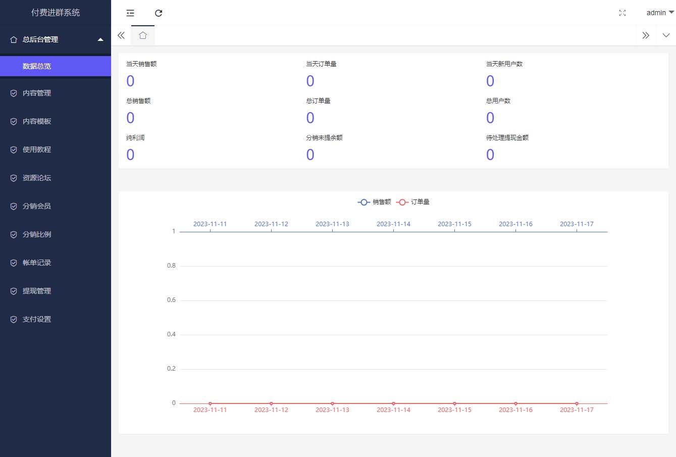Screen dimensions: 676x457
Task: Go to 分销会员 page
Action: tap(37, 206)
